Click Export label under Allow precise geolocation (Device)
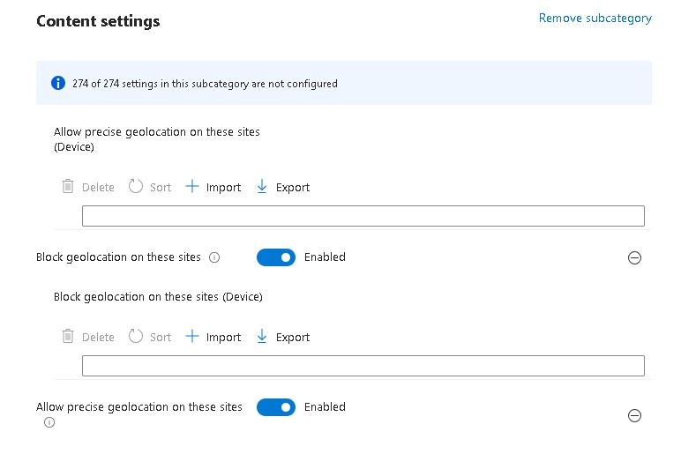The height and width of the screenshot is (454, 681). point(293,188)
